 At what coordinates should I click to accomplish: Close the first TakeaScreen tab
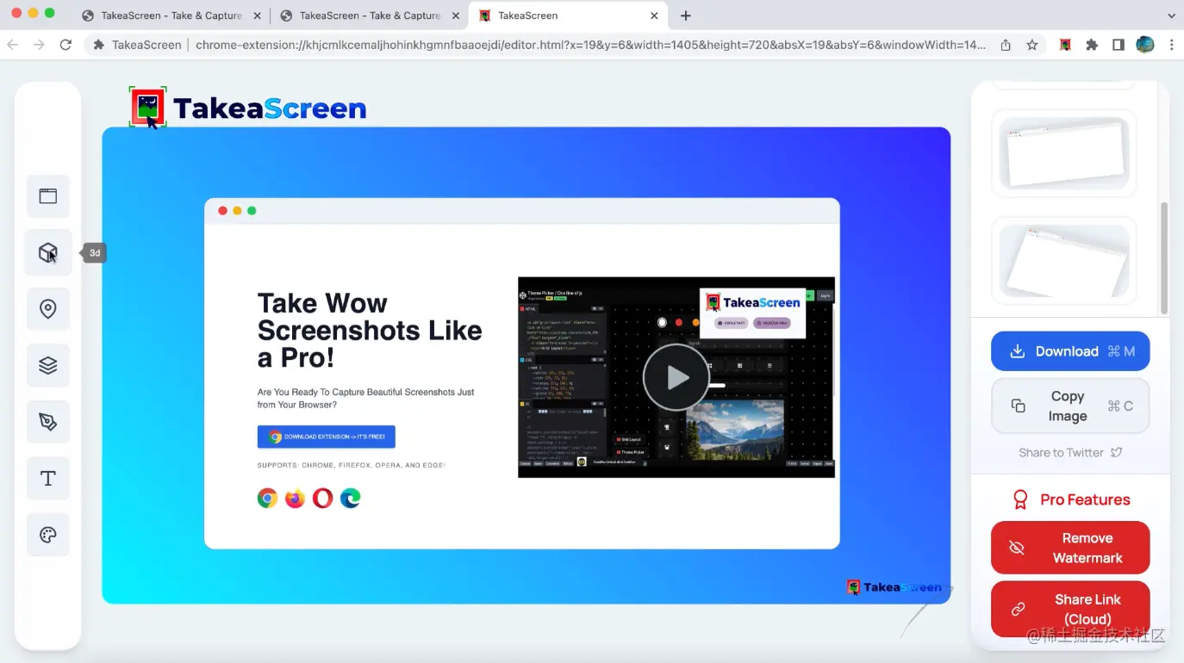[x=257, y=15]
